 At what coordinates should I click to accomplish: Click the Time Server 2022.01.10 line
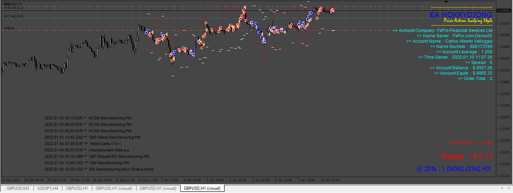[455, 57]
